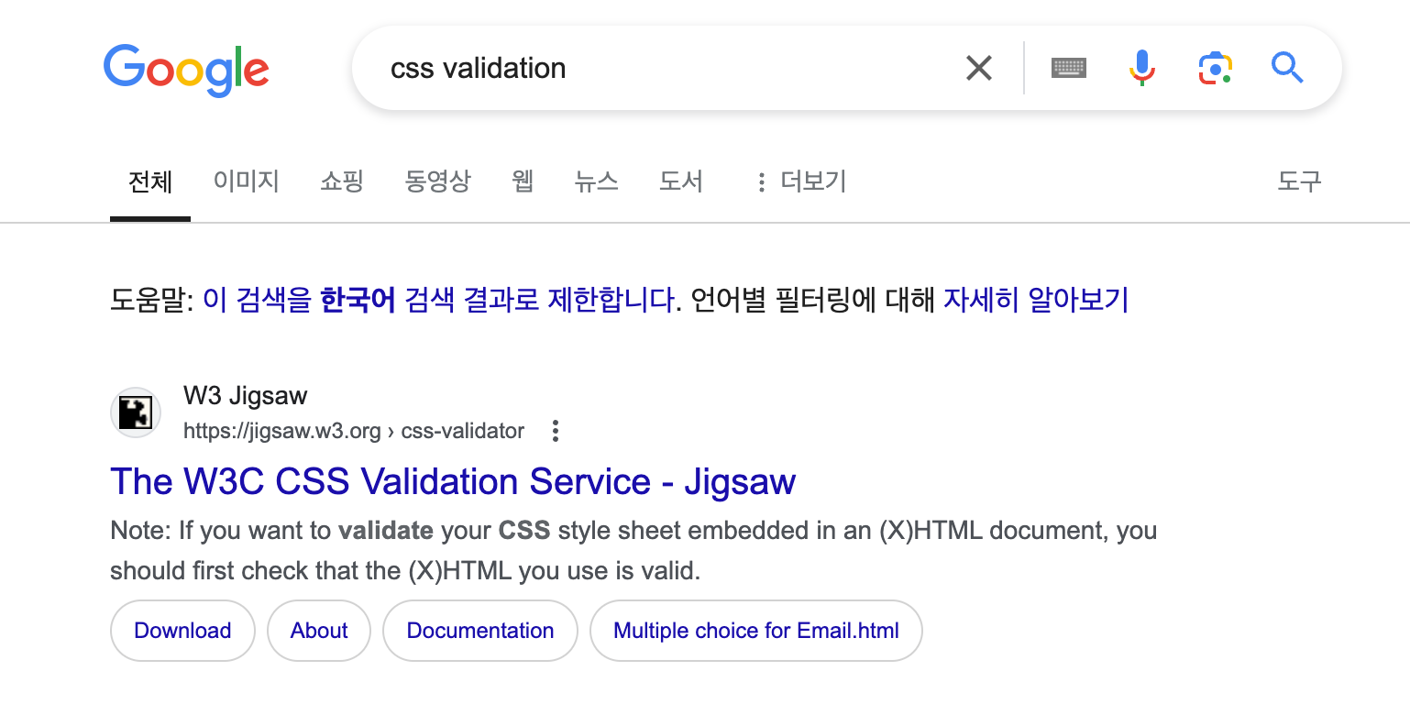Switch to the 쇼핑 tab
This screenshot has width=1410, height=704.
click(342, 181)
